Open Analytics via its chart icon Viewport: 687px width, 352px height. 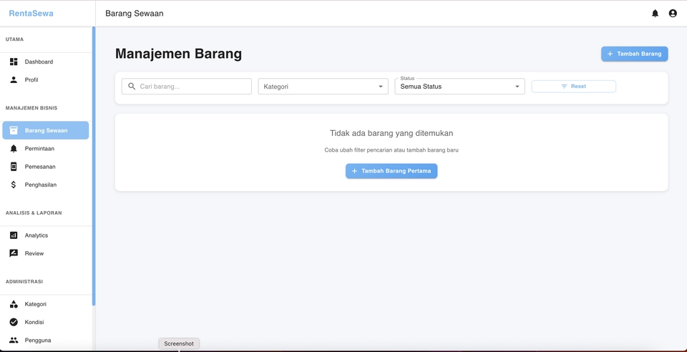[x=14, y=235]
